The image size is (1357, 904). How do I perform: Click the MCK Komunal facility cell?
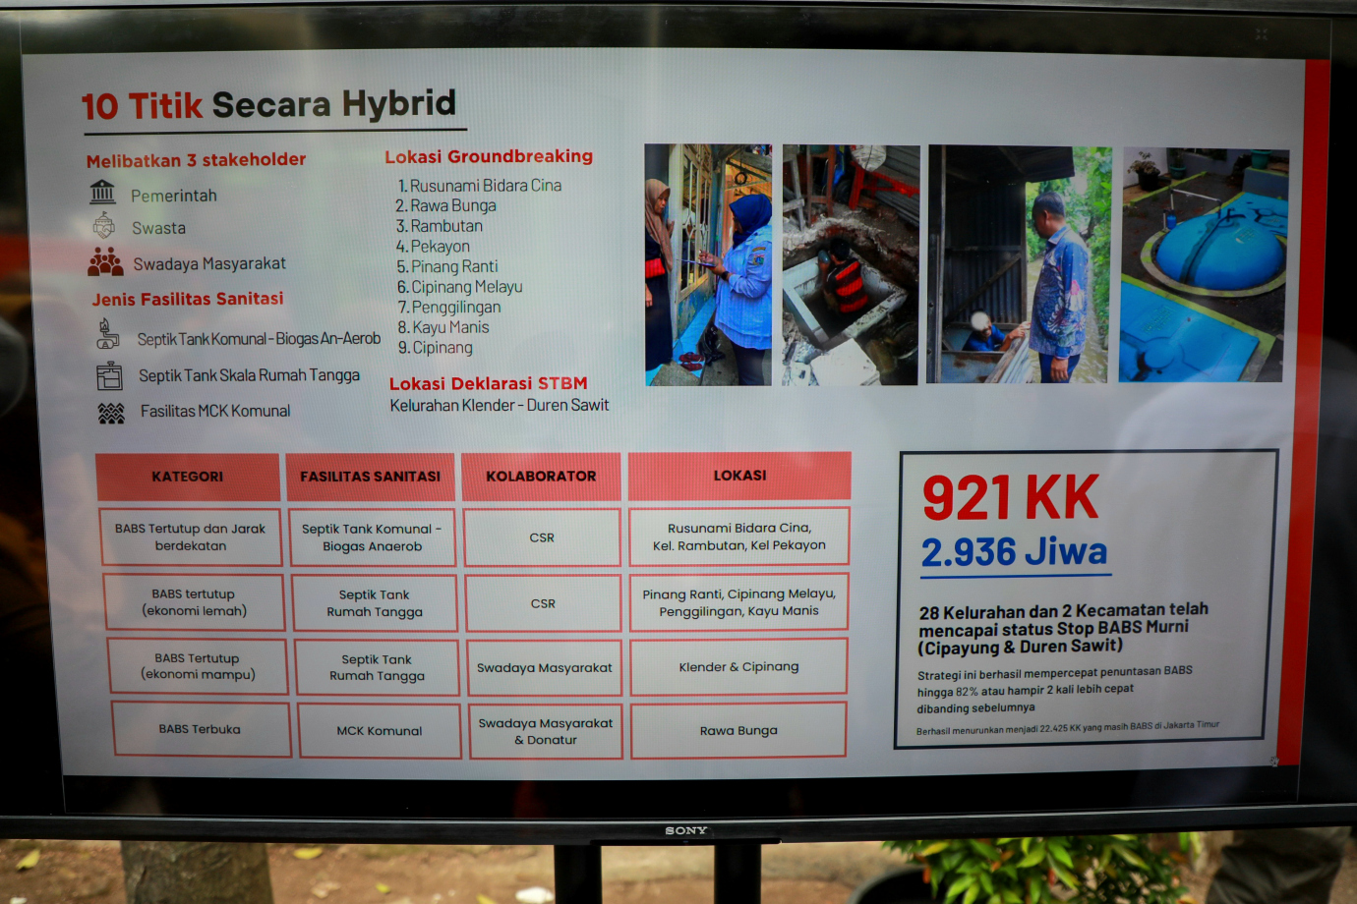pos(380,731)
